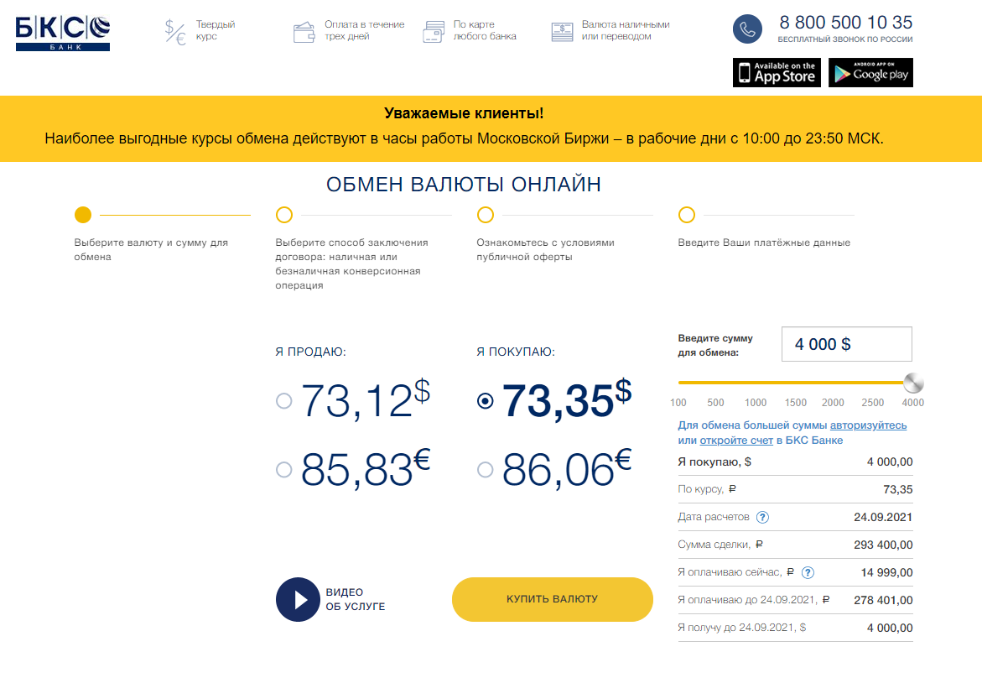Click the exchange amount input field
Viewport: 982px width, 678px height.
tap(846, 344)
